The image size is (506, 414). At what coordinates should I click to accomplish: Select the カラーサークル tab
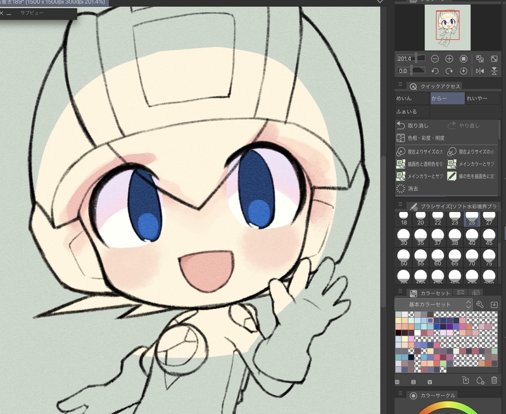(434, 395)
